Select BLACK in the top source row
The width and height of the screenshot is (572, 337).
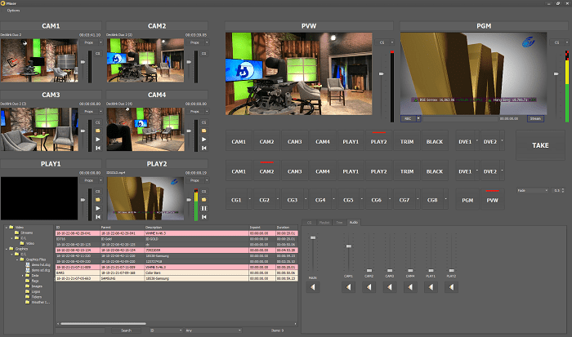click(x=435, y=142)
